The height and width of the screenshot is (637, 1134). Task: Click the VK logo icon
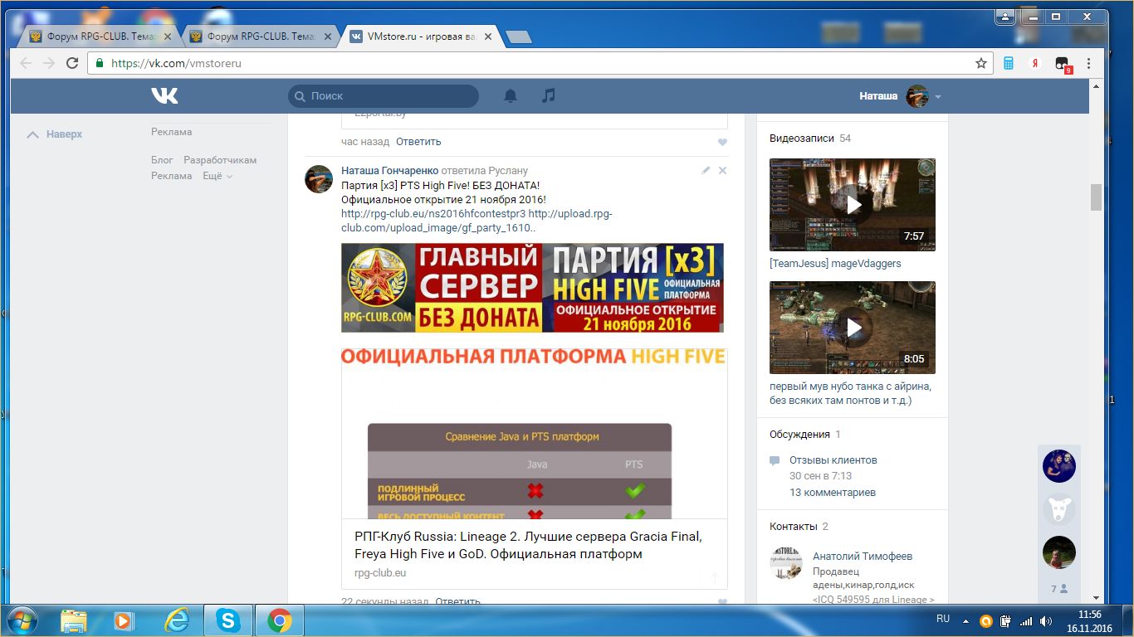(x=164, y=96)
